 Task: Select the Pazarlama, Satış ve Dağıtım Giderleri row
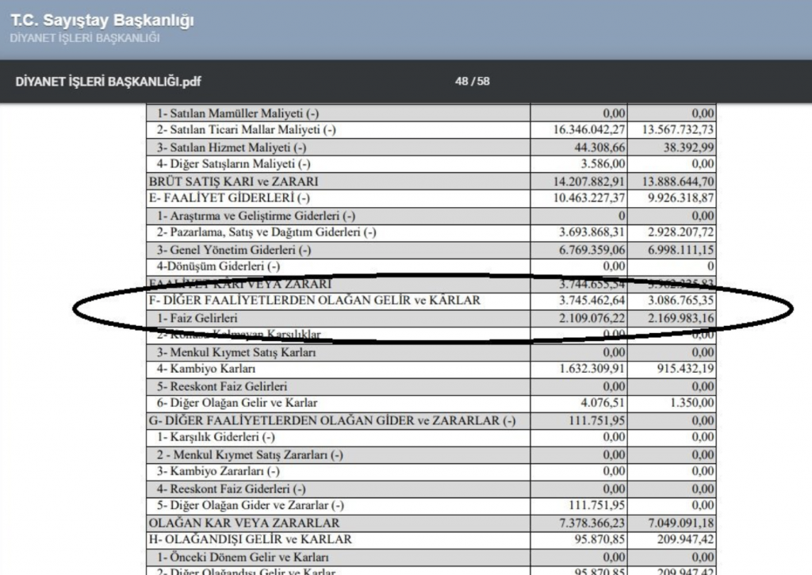click(x=266, y=232)
